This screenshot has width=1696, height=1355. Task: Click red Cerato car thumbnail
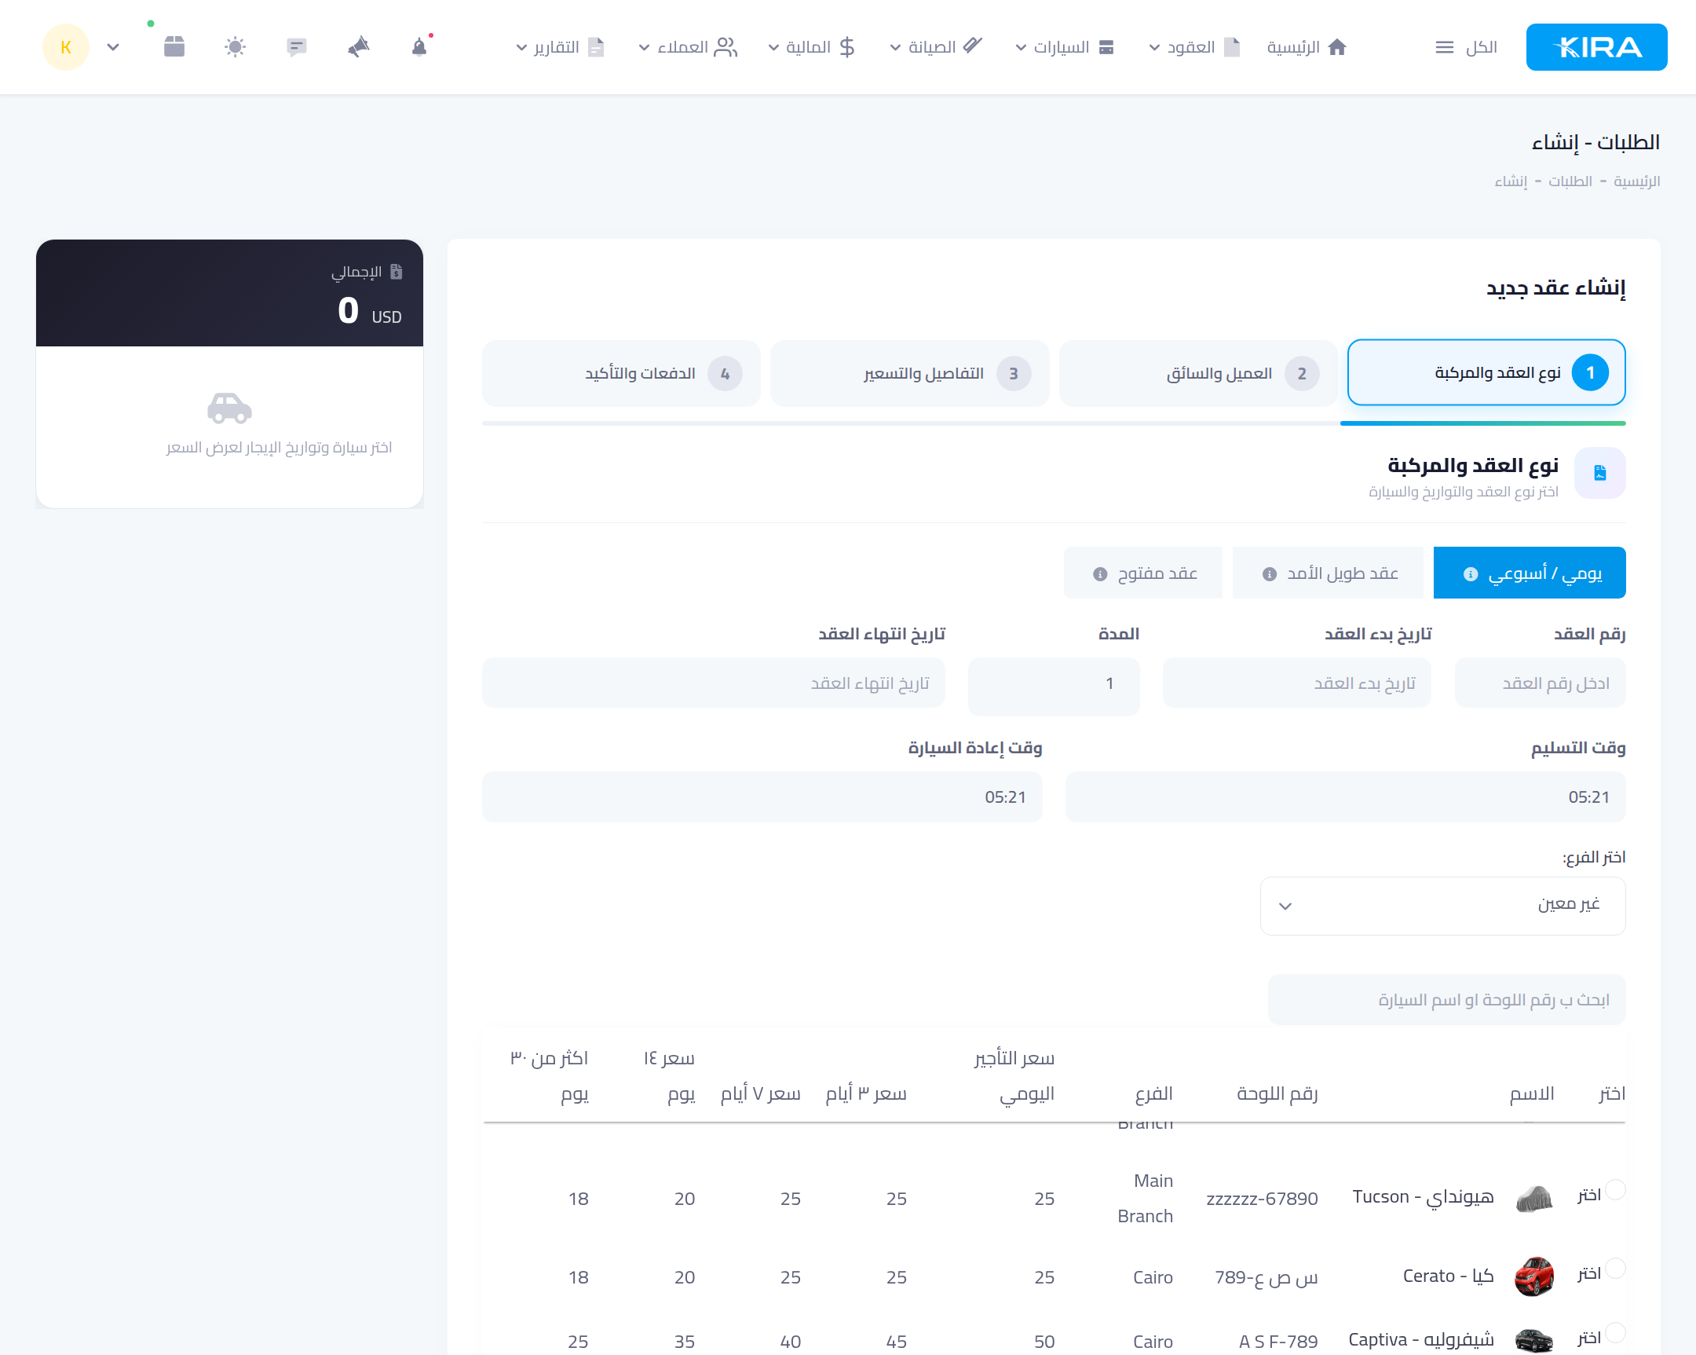pos(1533,1276)
